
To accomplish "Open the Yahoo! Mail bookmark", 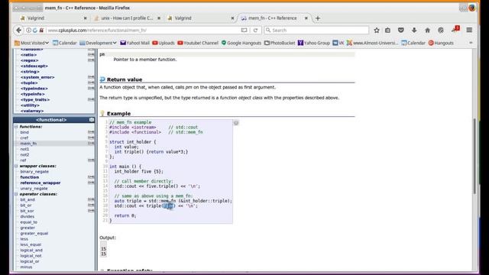I will coord(134,43).
